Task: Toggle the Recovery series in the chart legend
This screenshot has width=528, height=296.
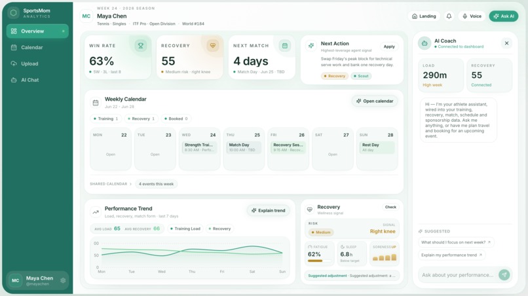Action: pyautogui.click(x=219, y=229)
